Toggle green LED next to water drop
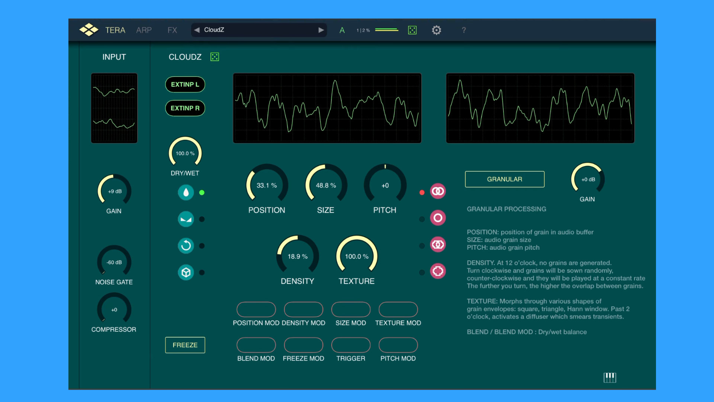714x402 pixels. click(202, 192)
